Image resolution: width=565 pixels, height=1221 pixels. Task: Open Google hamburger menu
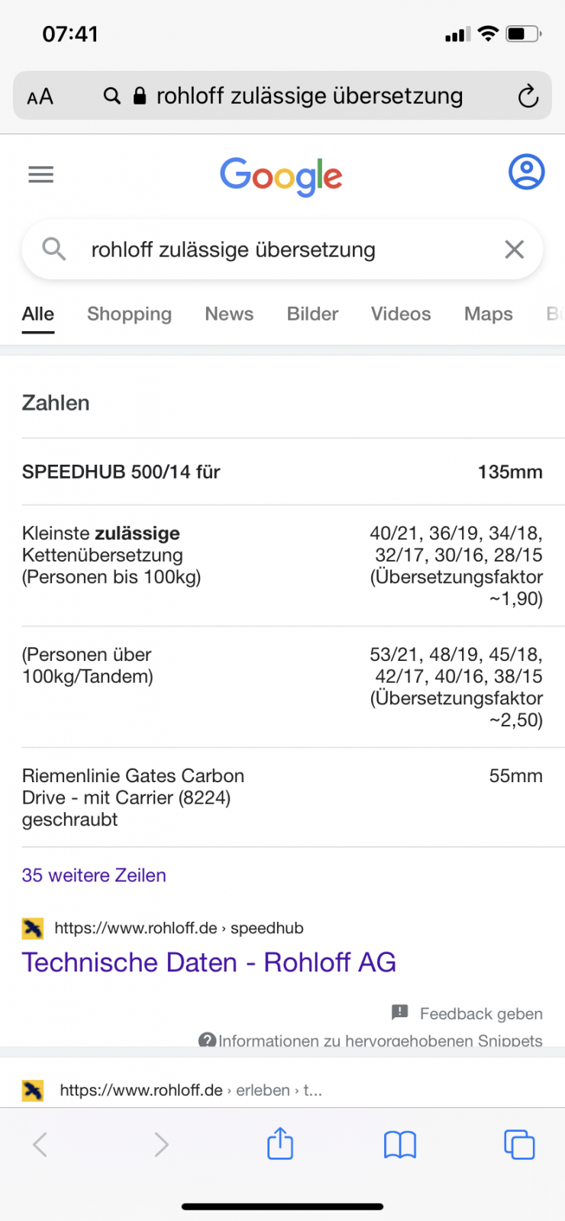[41, 175]
